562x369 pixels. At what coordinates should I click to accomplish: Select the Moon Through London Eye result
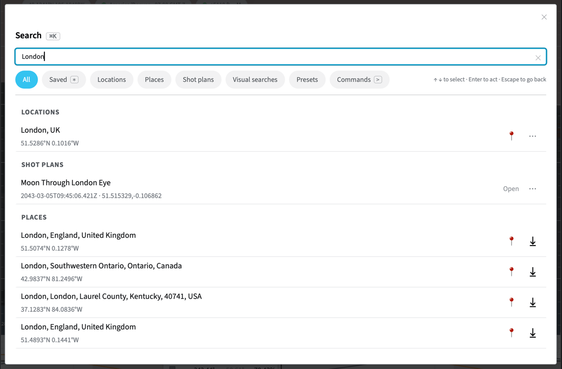coord(281,189)
